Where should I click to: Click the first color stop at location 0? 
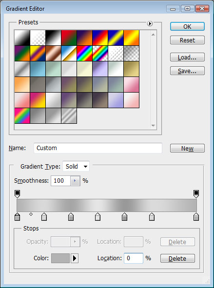17,216
